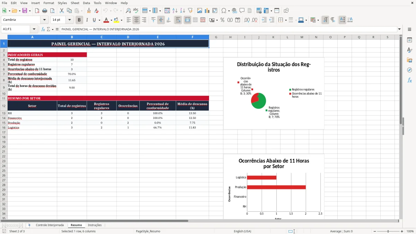Export the sheet as PDF
Viewport: 416px width, 234px height.
[37, 11]
